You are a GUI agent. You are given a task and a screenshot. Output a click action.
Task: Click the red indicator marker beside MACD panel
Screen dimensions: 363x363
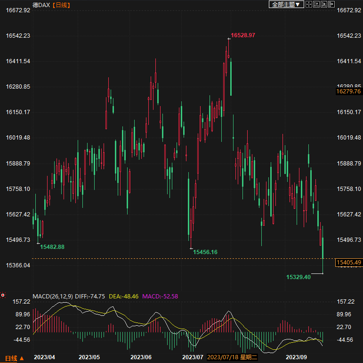(3, 296)
